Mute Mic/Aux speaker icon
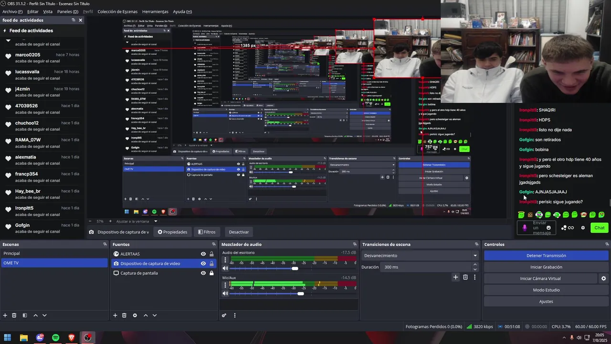 (225, 293)
